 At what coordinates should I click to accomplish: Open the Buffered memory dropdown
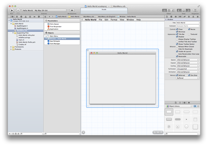188,78
